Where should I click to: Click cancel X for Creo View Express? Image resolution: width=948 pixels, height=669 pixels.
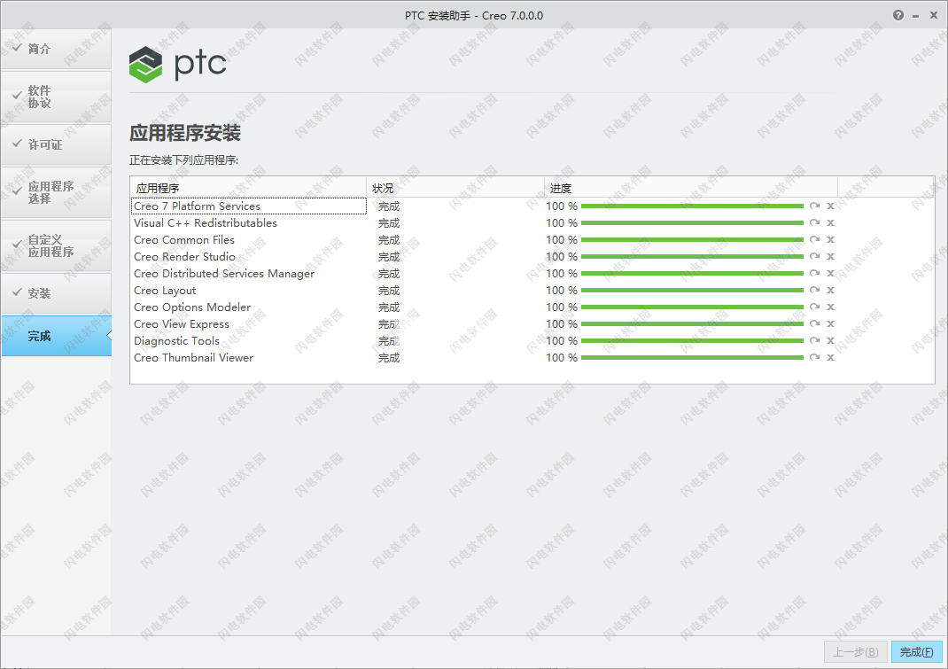pos(831,324)
